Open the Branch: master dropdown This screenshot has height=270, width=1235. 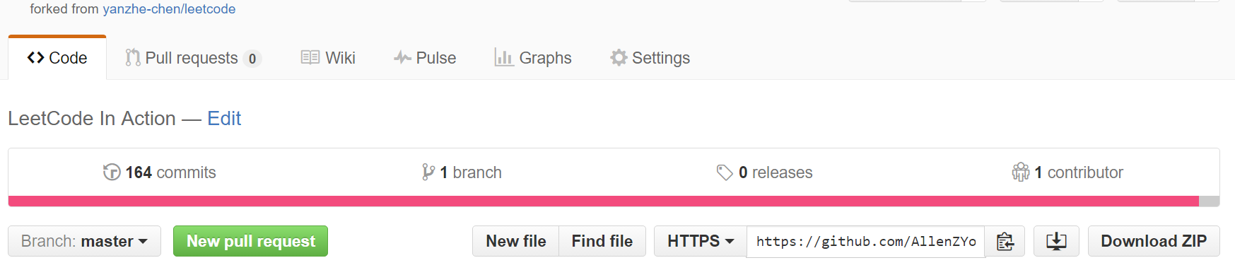tap(84, 242)
